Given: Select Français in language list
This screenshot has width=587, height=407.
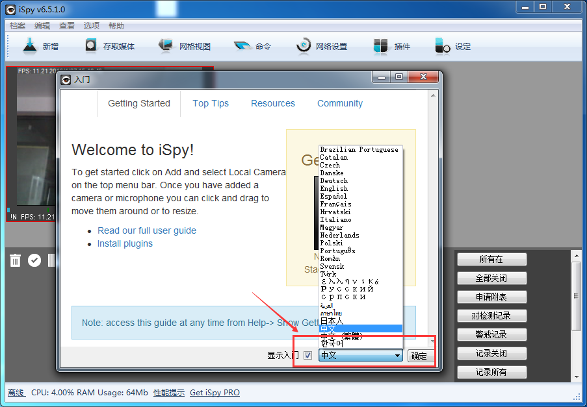Looking at the screenshot, I should point(361,204).
